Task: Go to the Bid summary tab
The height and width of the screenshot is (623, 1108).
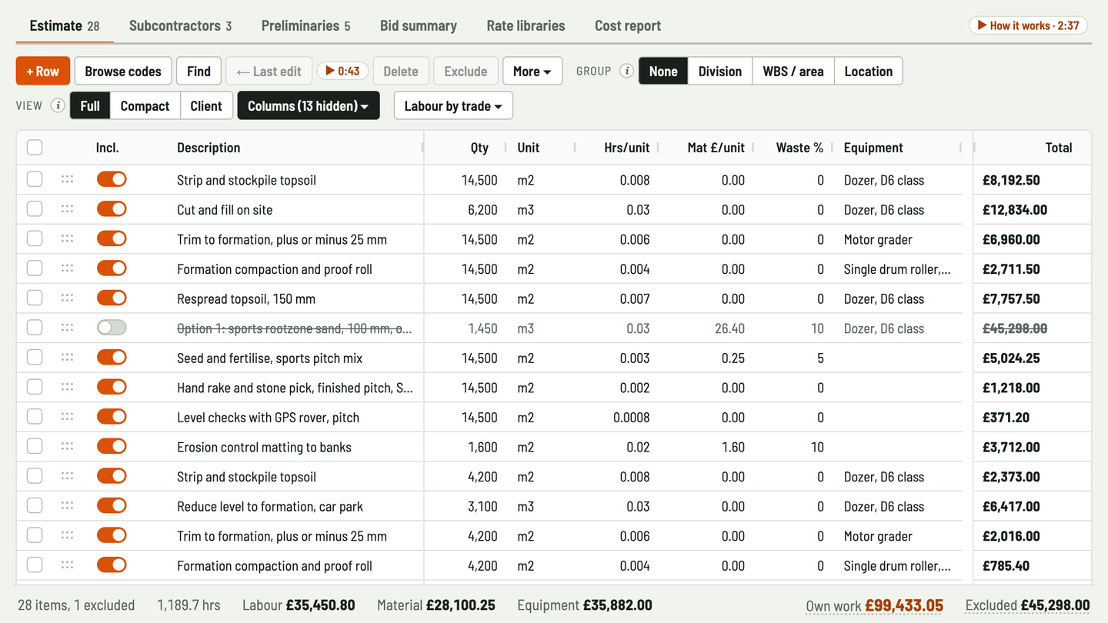Action: click(419, 25)
